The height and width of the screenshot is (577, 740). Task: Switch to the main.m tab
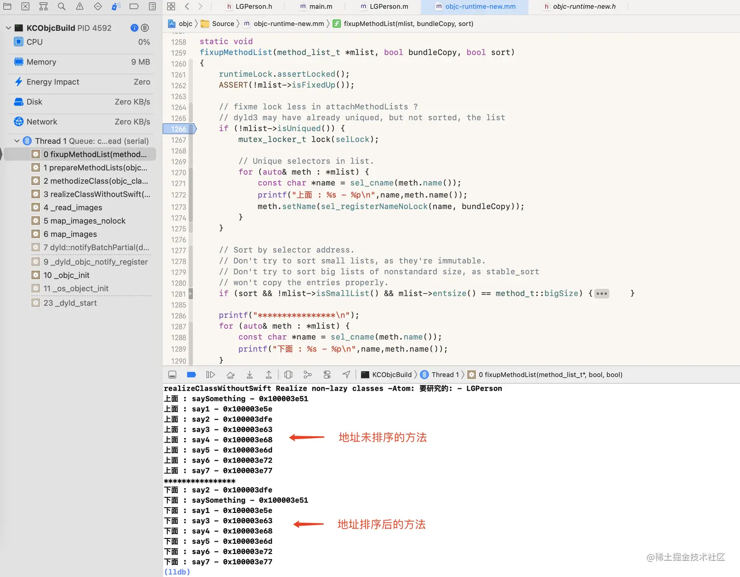[x=316, y=6]
